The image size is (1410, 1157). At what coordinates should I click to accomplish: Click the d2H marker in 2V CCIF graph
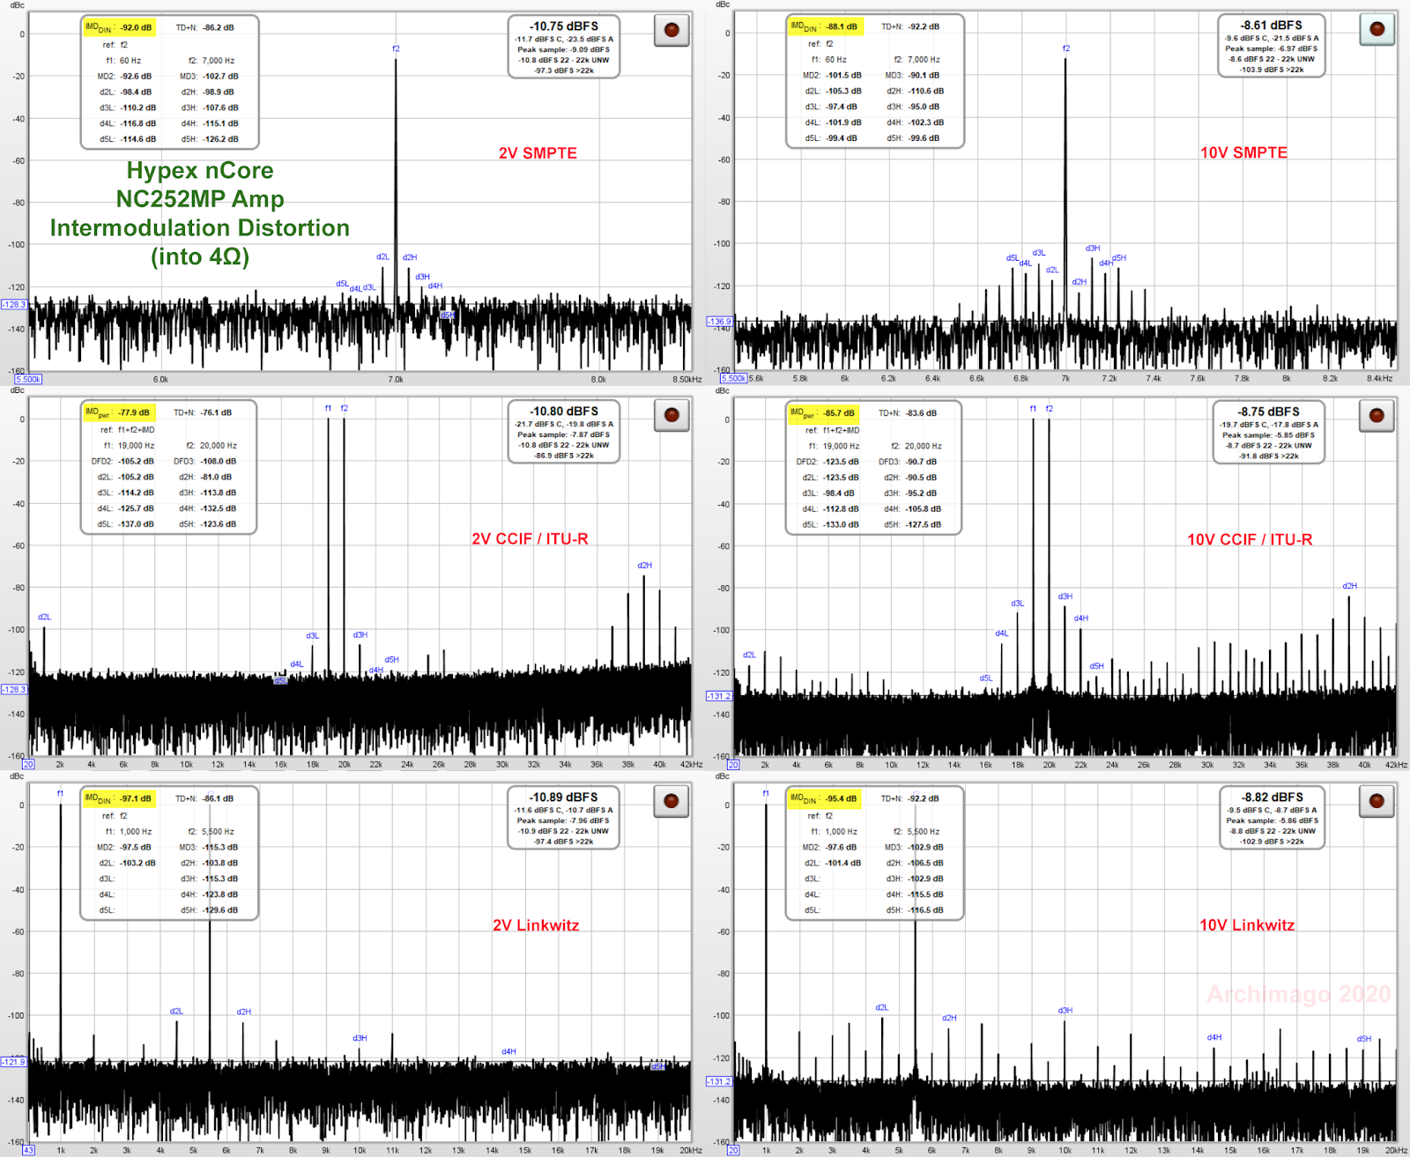[645, 566]
